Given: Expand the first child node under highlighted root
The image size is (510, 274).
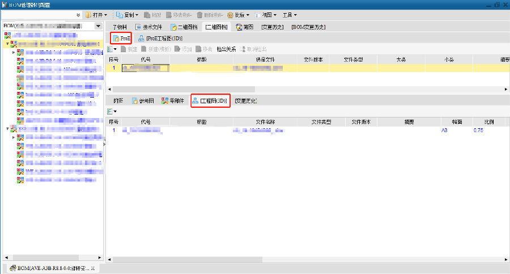Looking at the screenshot, I should tap(14, 52).
